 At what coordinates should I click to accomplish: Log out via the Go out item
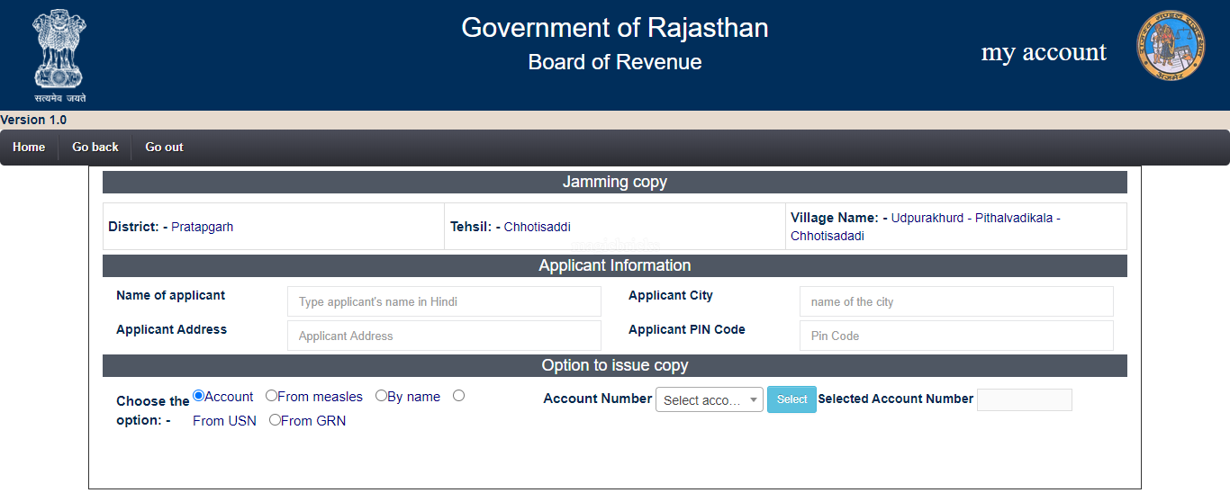click(164, 148)
